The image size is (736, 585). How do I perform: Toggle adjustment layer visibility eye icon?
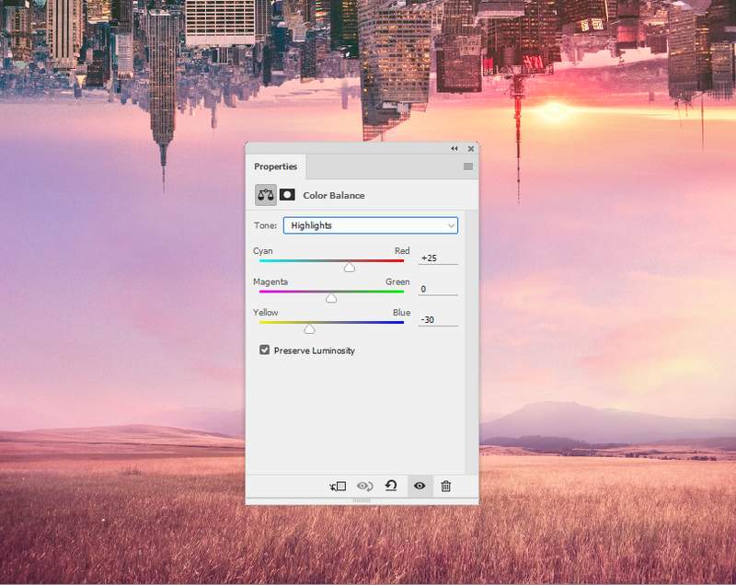point(420,486)
